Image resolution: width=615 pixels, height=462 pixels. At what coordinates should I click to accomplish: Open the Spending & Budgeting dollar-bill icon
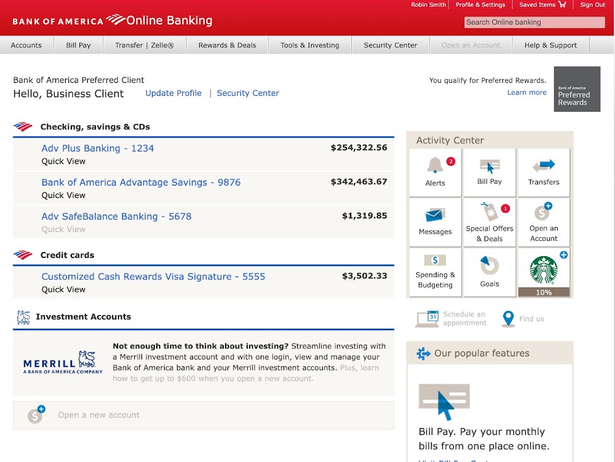coord(435,260)
